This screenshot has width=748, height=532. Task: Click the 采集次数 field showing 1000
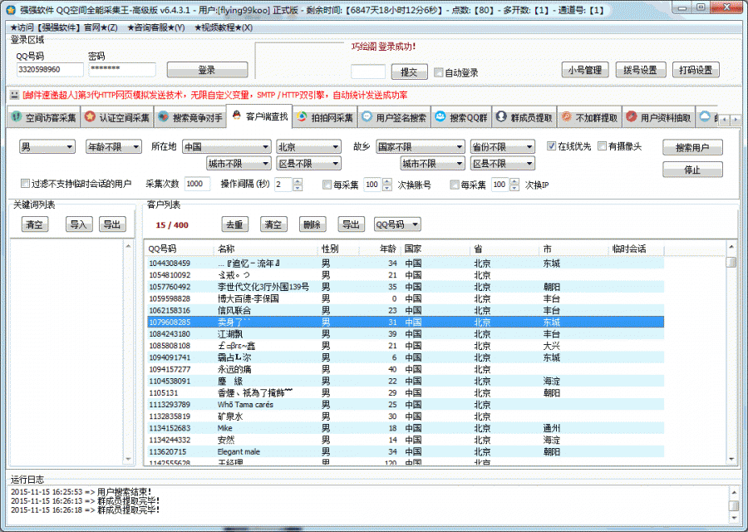tap(197, 184)
